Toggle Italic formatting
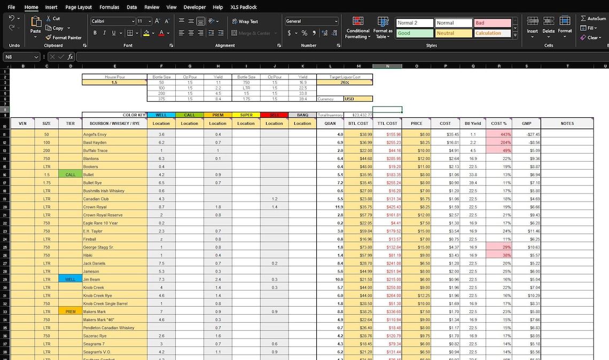 click(104, 33)
